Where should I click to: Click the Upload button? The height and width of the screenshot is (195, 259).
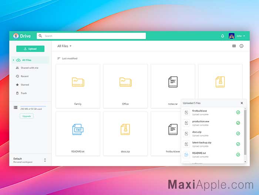pyautogui.click(x=30, y=49)
